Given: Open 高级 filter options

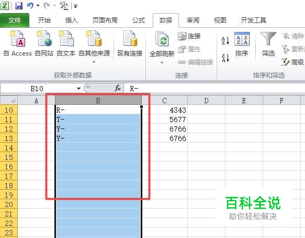Looking at the screenshot, I should click(x=293, y=62).
